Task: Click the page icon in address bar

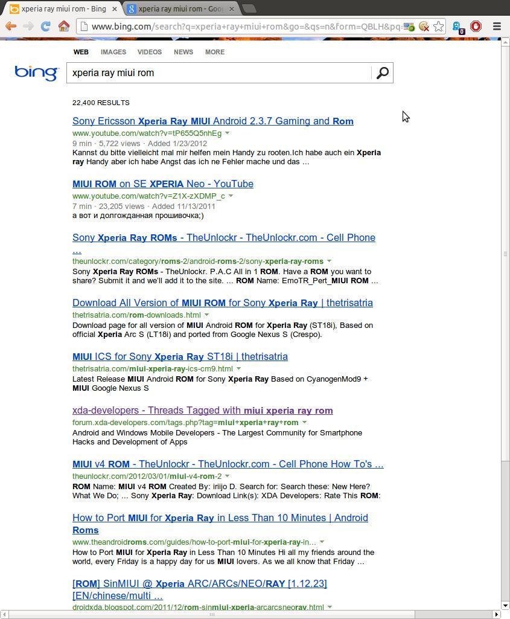Action: 83,27
